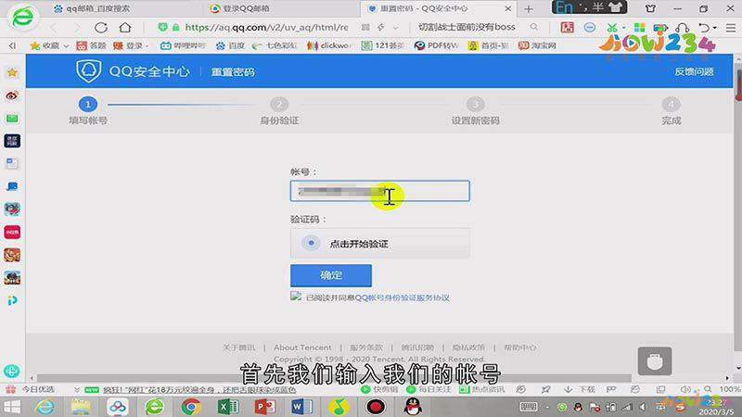Open the 服务条款 footer link
This screenshot has height=417, width=742.
coord(366,347)
